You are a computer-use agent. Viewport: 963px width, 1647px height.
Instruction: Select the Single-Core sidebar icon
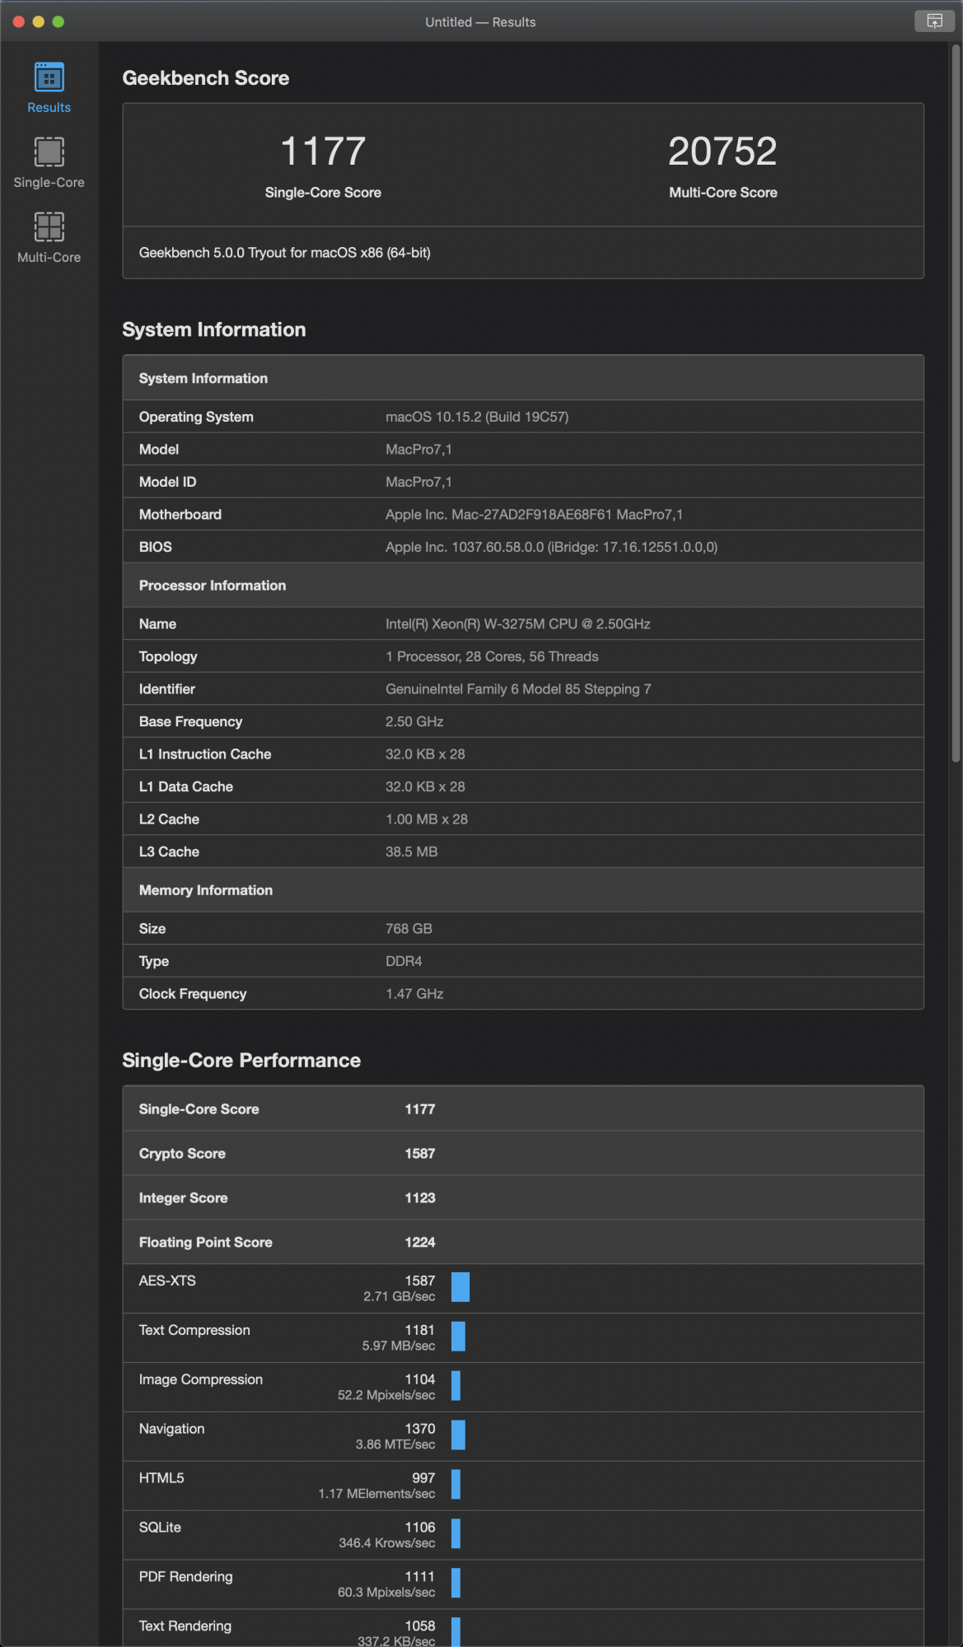tap(49, 152)
